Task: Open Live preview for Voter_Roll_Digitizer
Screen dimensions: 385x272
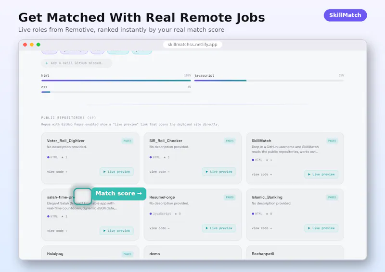Action: click(116, 172)
